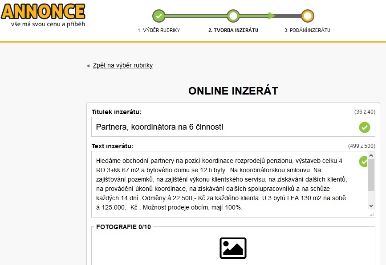Screen dimensions: 386x265
Task: Click the text character counter (499 z 500)
Action: (362, 146)
